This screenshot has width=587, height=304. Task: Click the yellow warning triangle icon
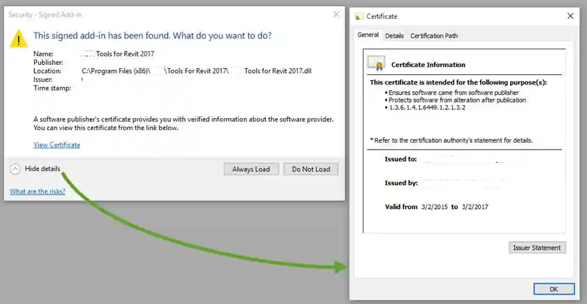click(x=19, y=39)
